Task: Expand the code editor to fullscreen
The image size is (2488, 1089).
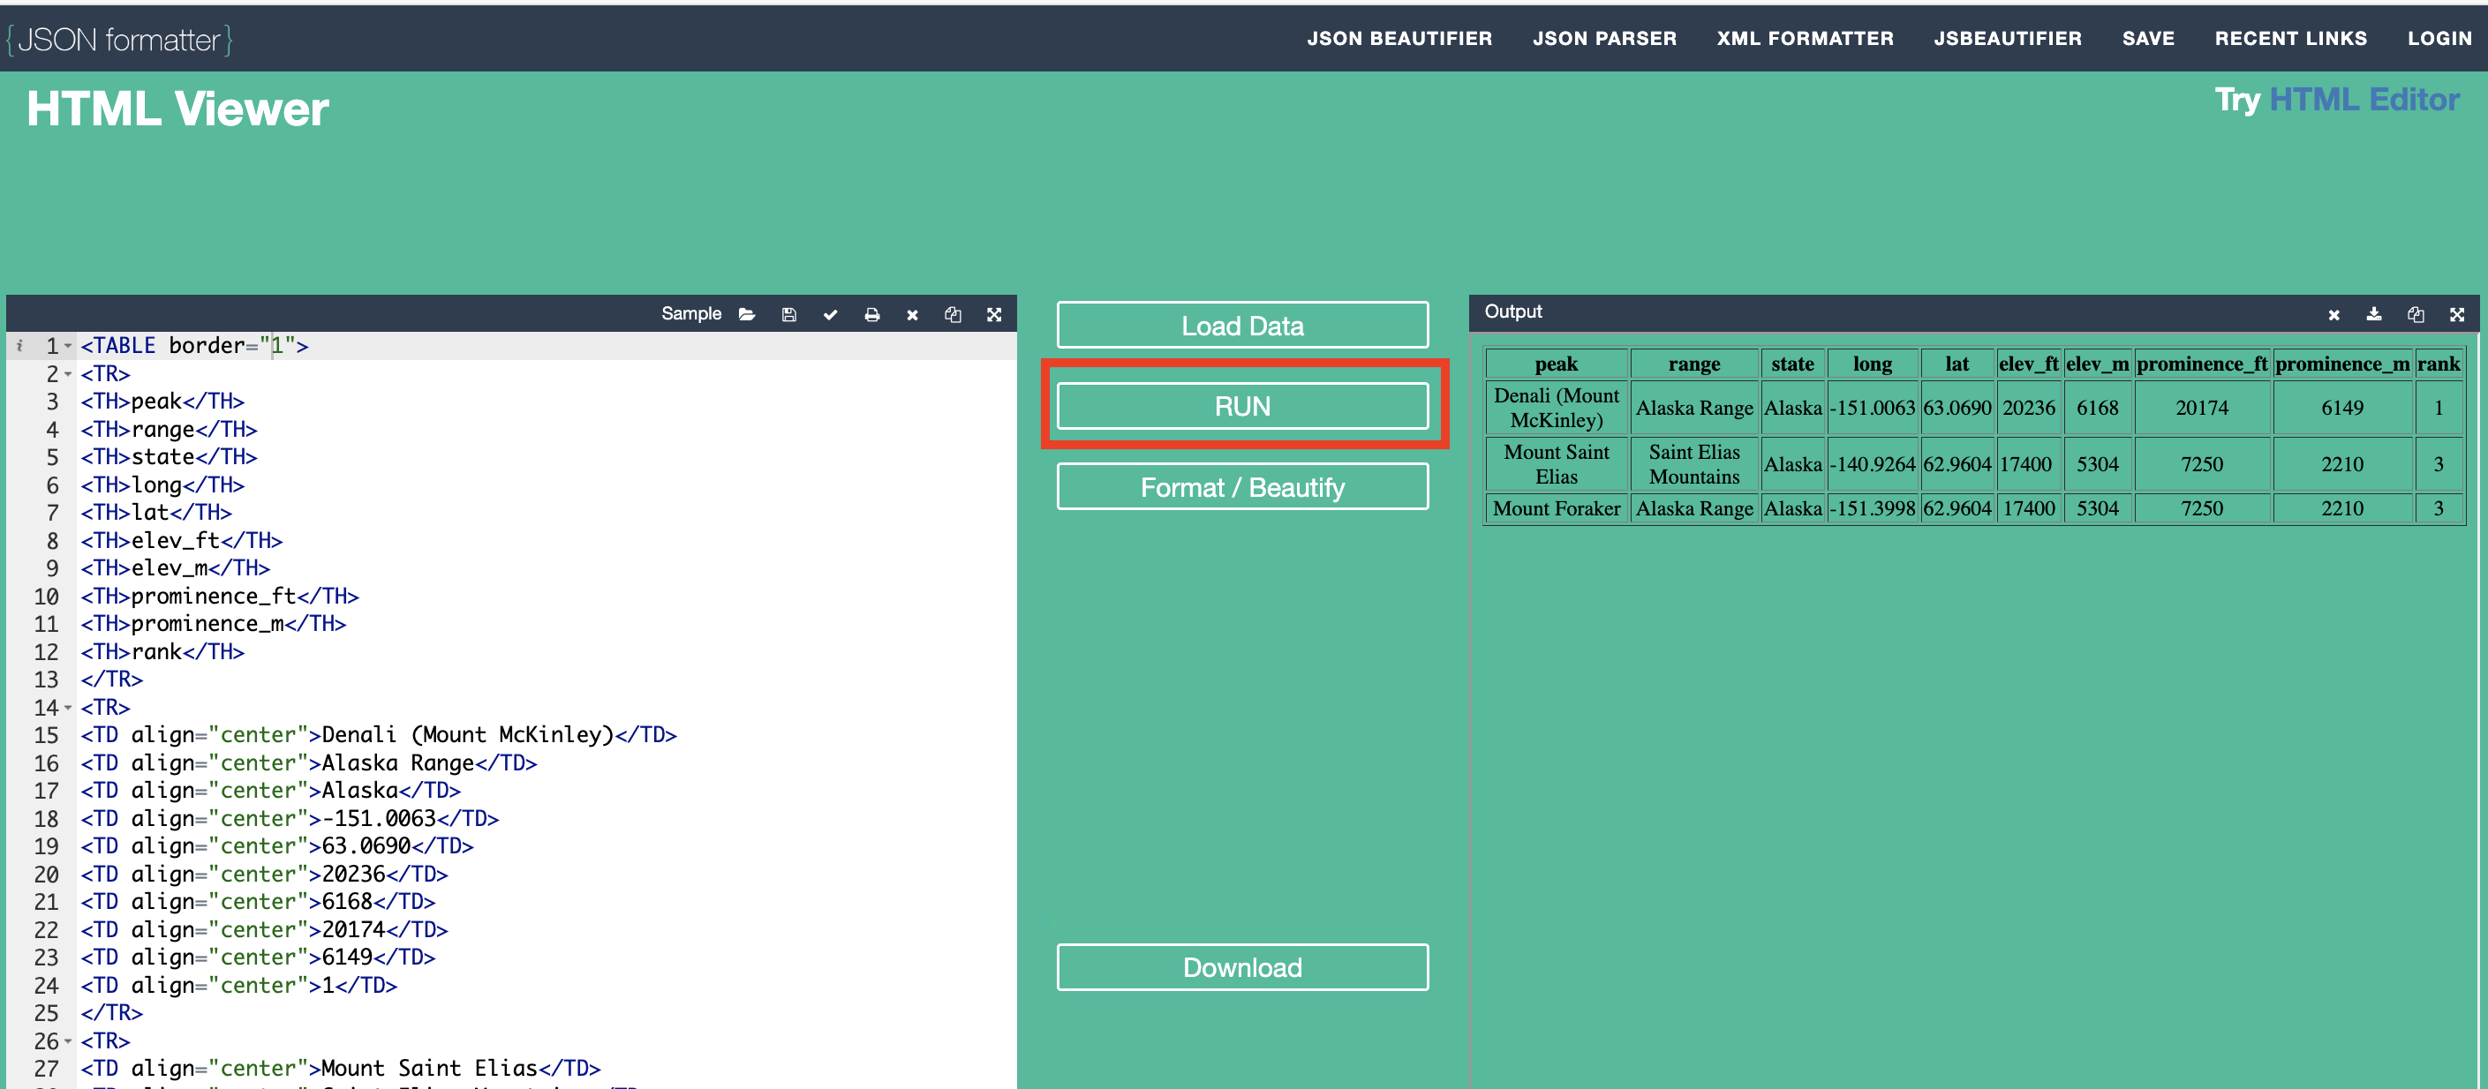Action: click(994, 315)
